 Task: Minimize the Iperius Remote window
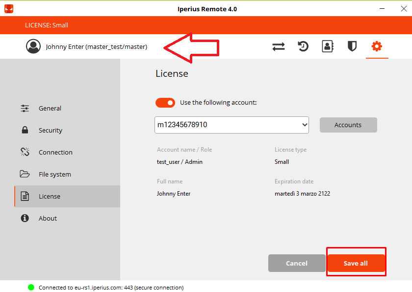[x=382, y=9]
